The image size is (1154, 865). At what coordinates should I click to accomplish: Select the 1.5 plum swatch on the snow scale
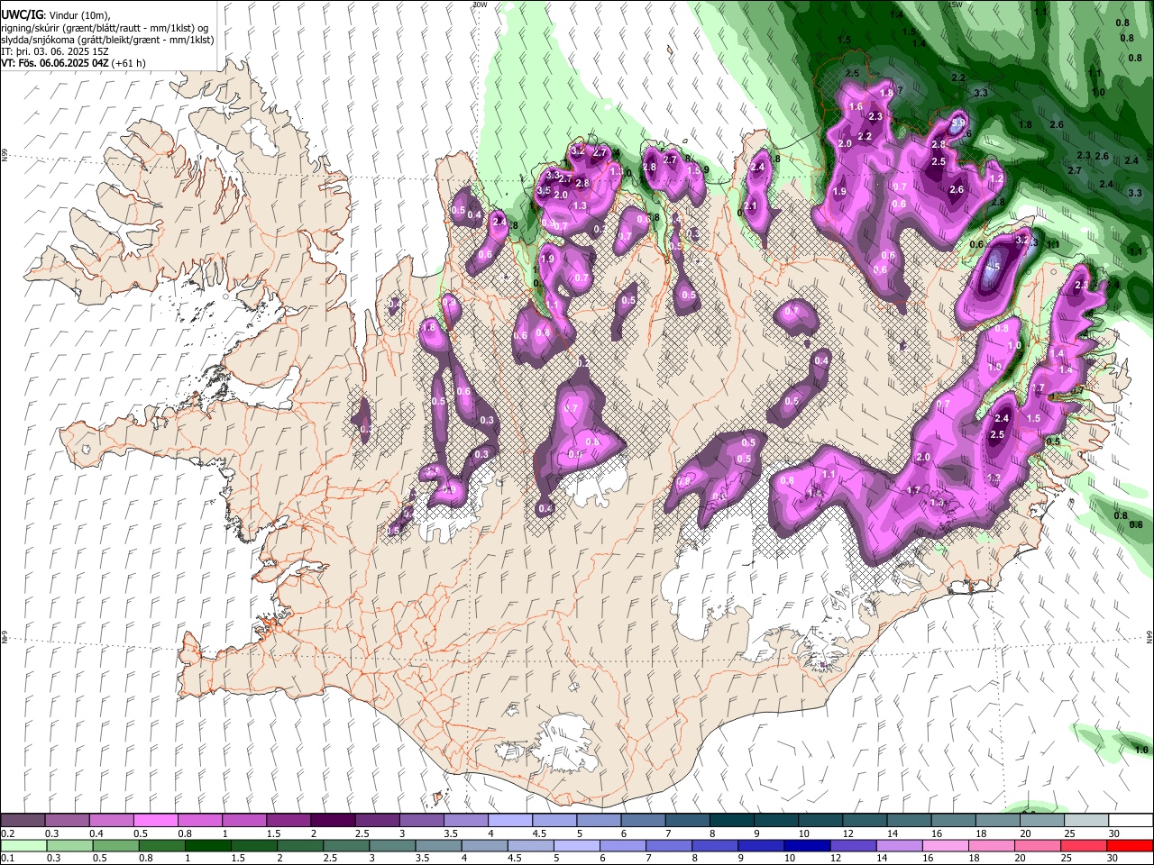pos(288,821)
